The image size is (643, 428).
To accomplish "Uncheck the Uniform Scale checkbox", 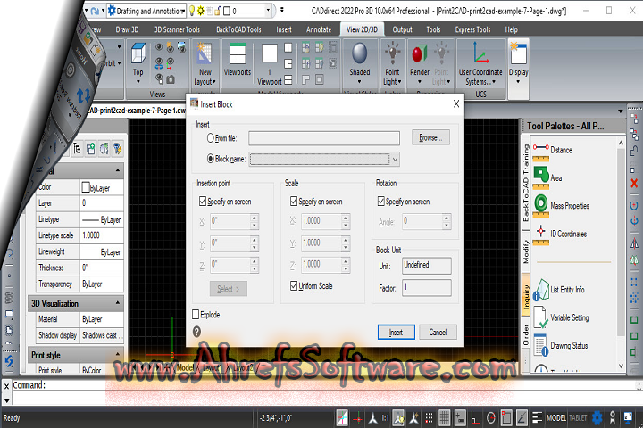I will (x=294, y=286).
